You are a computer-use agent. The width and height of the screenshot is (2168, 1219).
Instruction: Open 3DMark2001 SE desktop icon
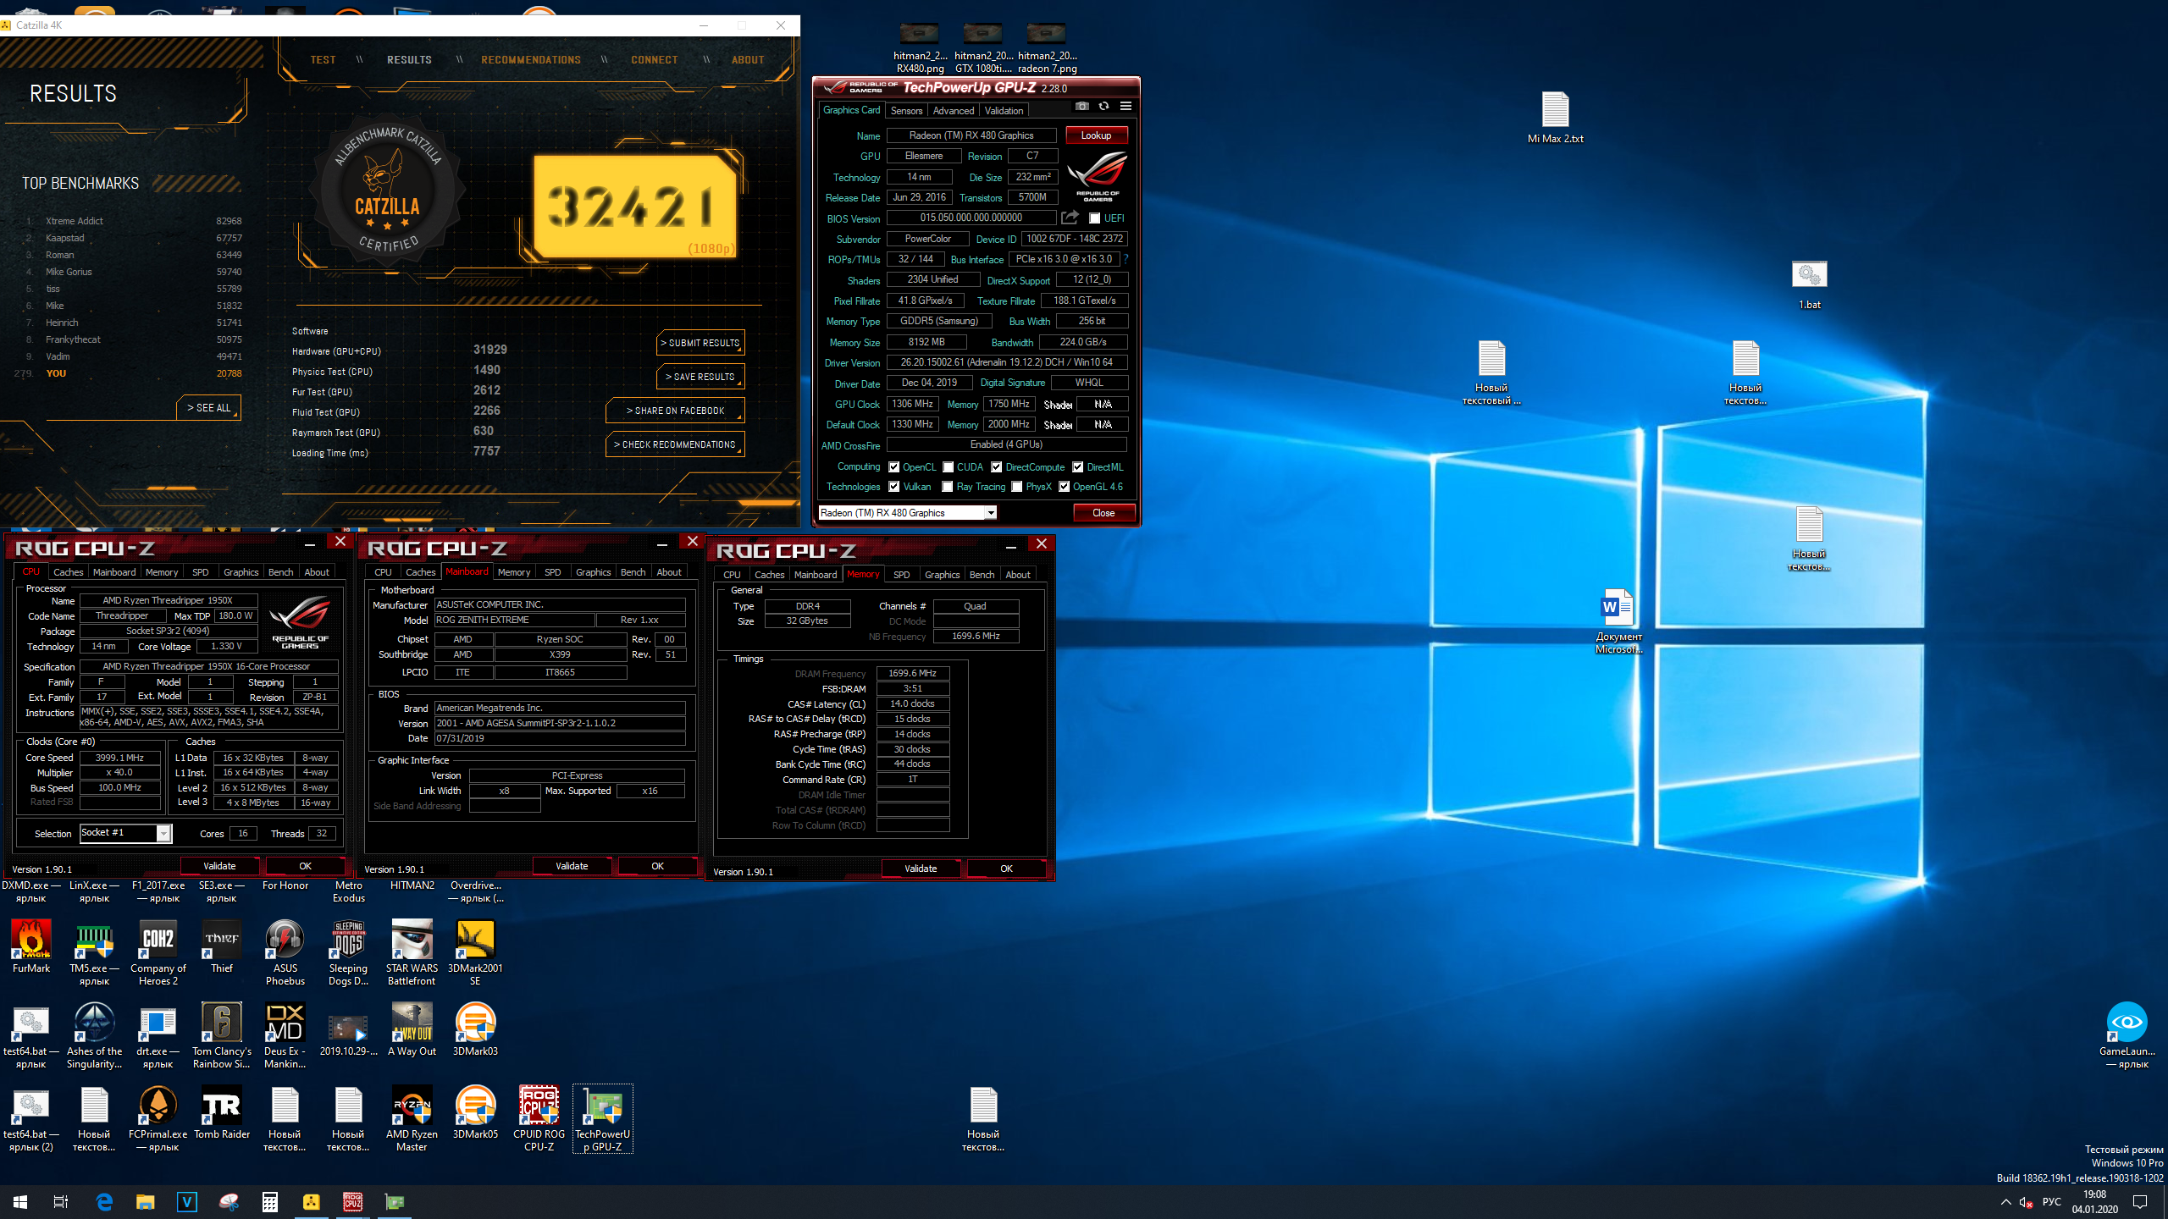pyautogui.click(x=475, y=953)
